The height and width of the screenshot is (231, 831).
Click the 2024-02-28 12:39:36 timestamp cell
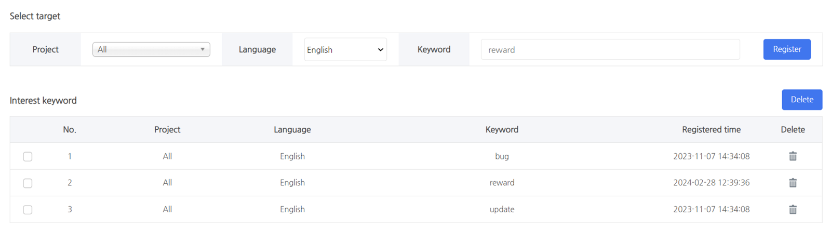(711, 183)
